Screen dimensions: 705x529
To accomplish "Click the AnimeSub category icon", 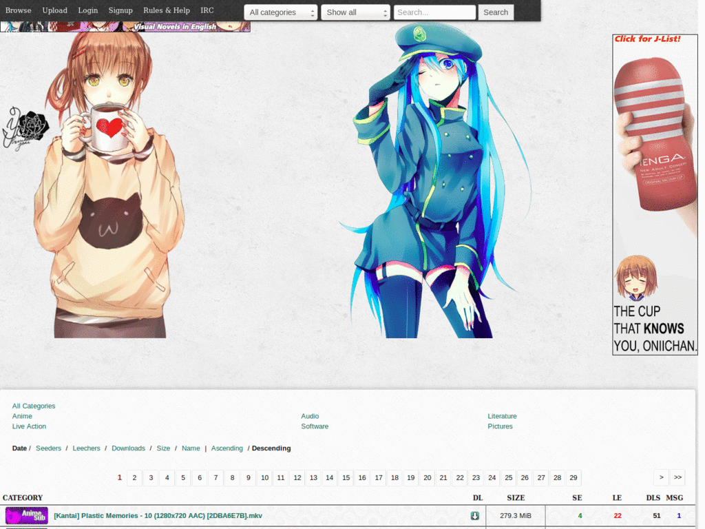I will pyautogui.click(x=27, y=515).
